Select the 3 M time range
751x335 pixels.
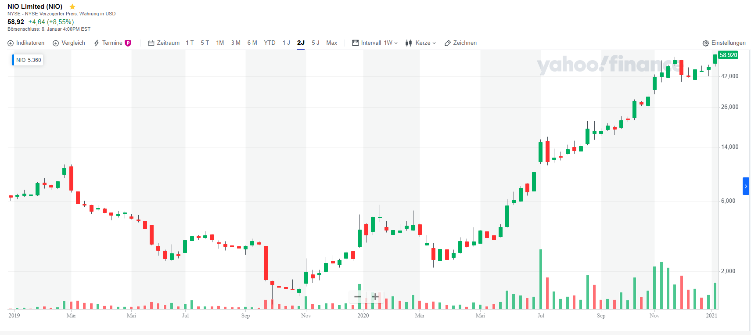(236, 43)
